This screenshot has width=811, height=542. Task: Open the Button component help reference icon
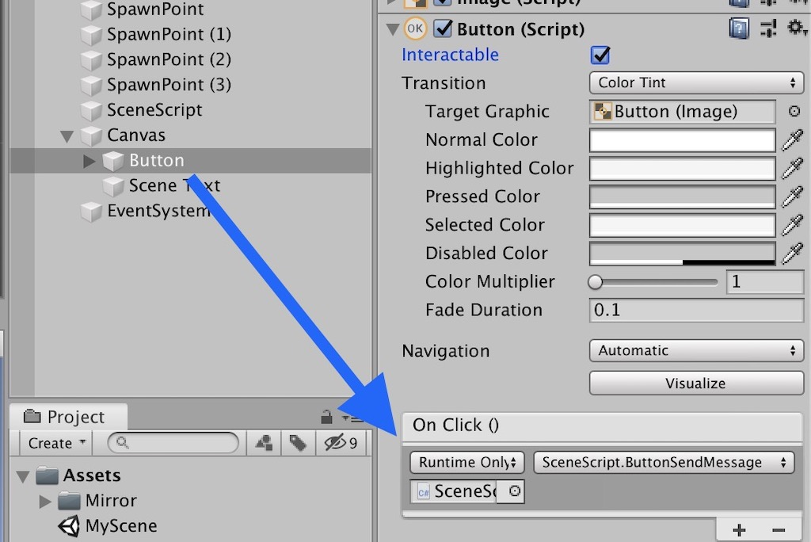(738, 30)
